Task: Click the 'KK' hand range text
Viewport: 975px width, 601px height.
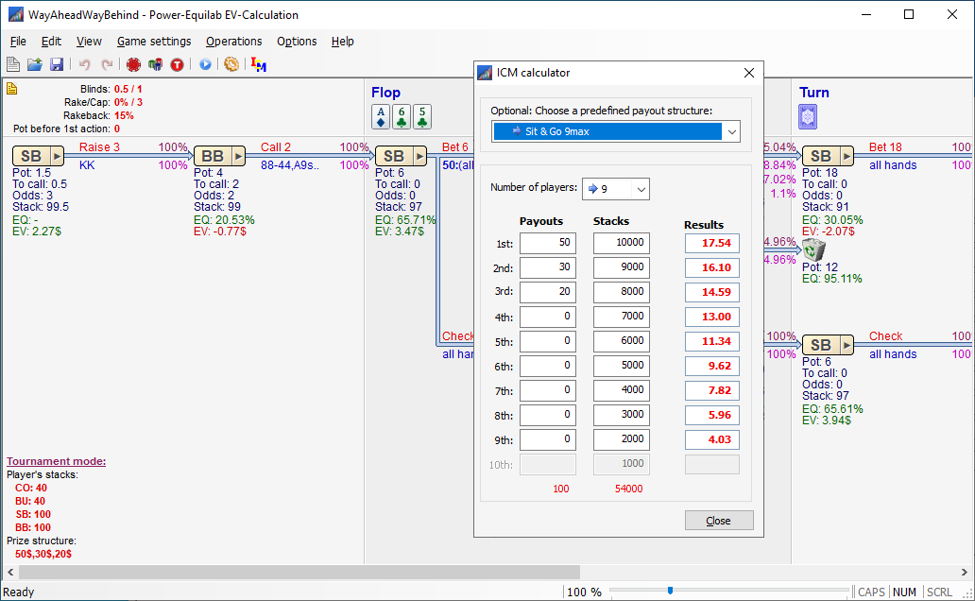Action: [x=87, y=165]
